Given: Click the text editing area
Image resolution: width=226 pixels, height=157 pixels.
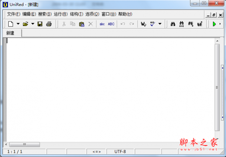Looking at the screenshot, I should point(110,90).
